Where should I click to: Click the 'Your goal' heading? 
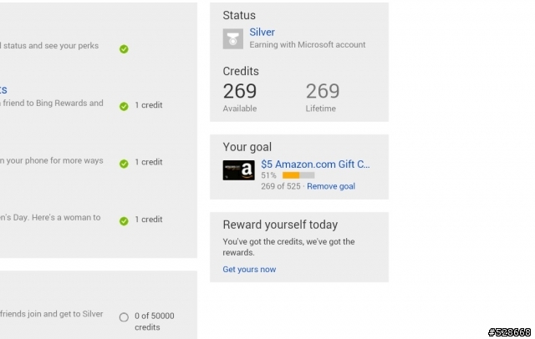click(x=247, y=147)
